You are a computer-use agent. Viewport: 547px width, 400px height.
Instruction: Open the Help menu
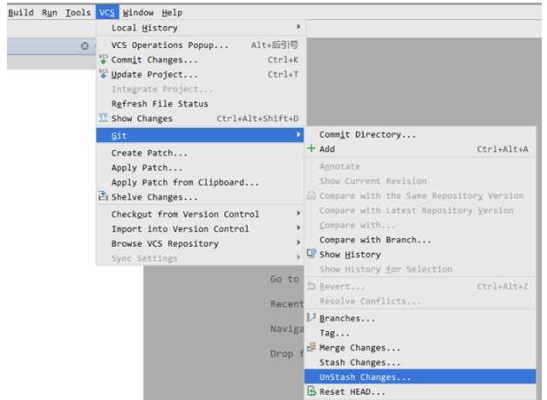pyautogui.click(x=172, y=12)
